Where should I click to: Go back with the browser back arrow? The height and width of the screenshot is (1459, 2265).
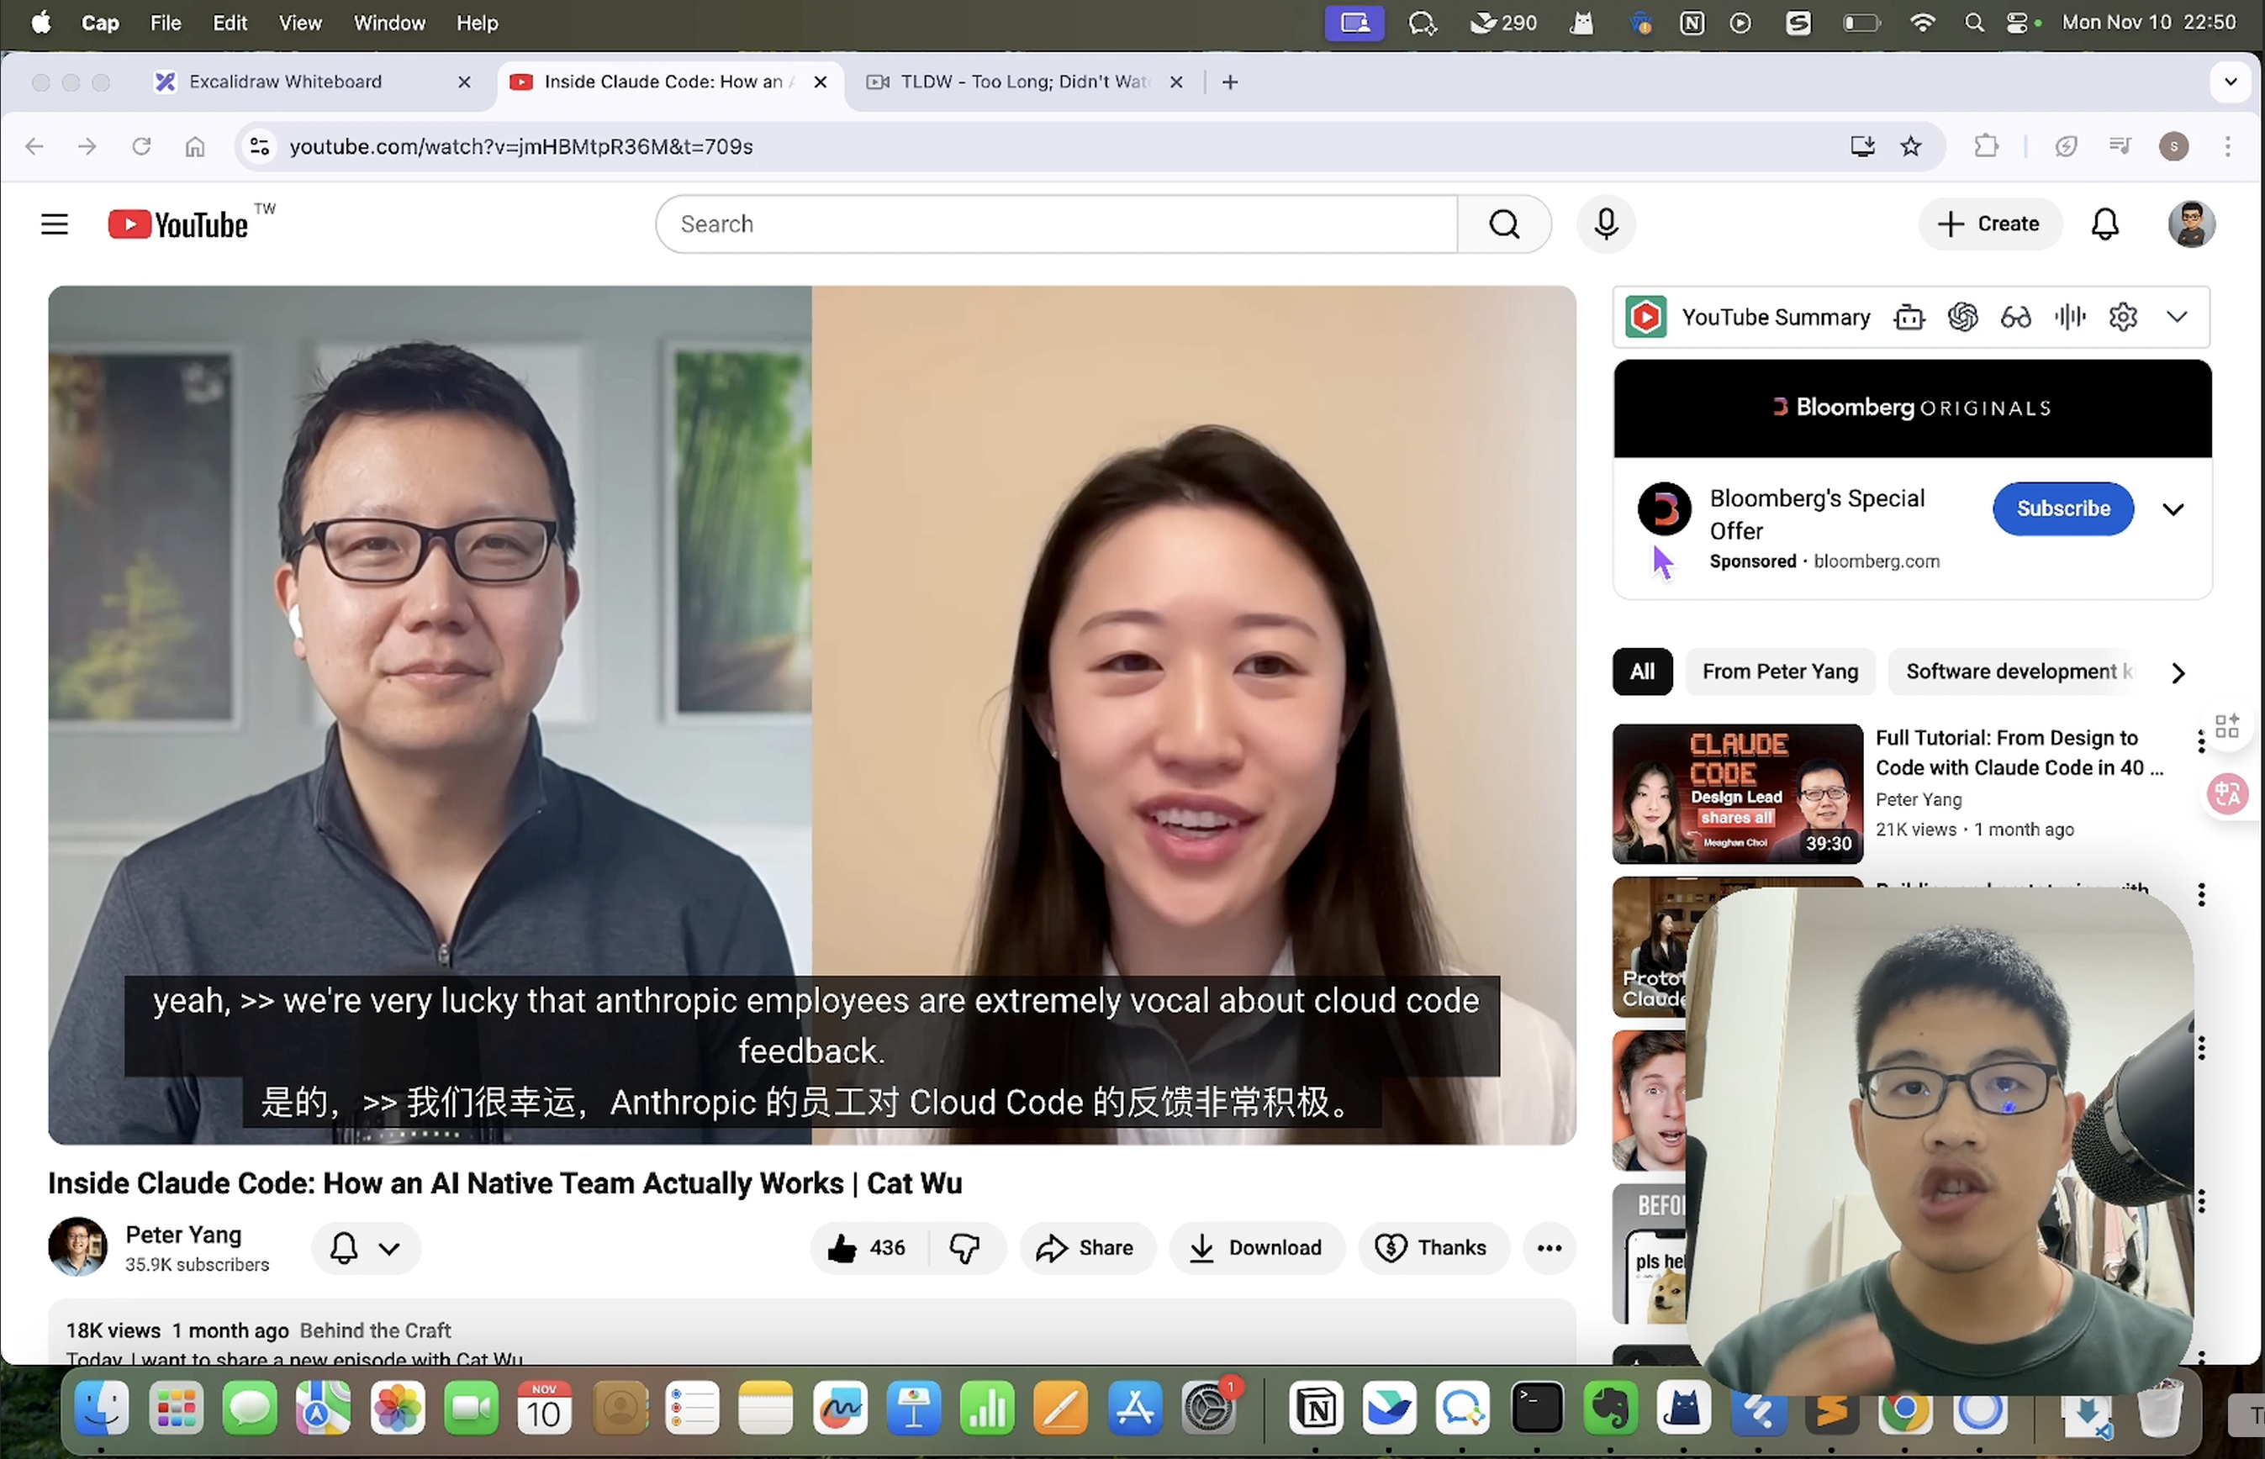click(35, 146)
